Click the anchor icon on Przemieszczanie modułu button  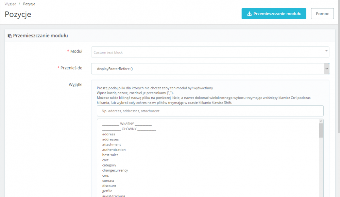(249, 14)
